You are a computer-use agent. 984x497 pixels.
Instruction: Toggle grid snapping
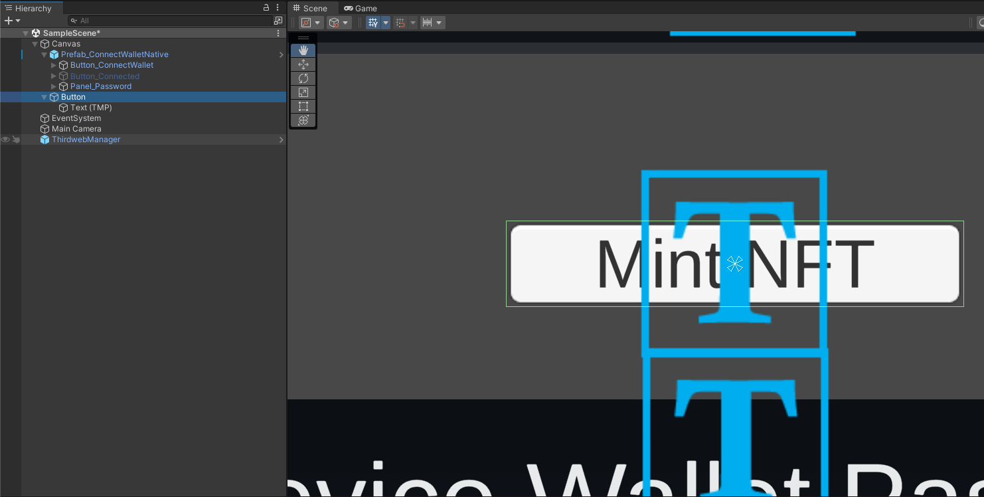tap(400, 23)
